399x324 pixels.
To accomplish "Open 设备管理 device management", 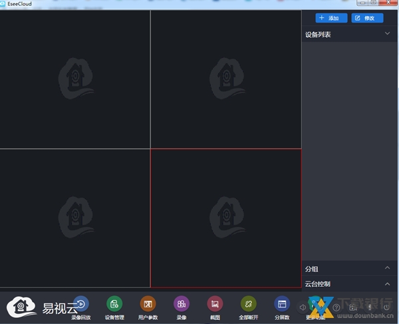I will pyautogui.click(x=114, y=304).
